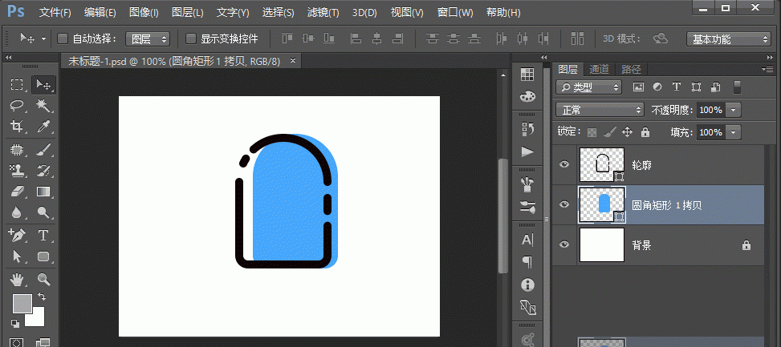The height and width of the screenshot is (347, 781).
Task: Select the Lasso tool
Action: [17, 106]
